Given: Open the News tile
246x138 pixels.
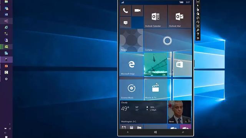Looking at the screenshot, I should coord(180,112).
